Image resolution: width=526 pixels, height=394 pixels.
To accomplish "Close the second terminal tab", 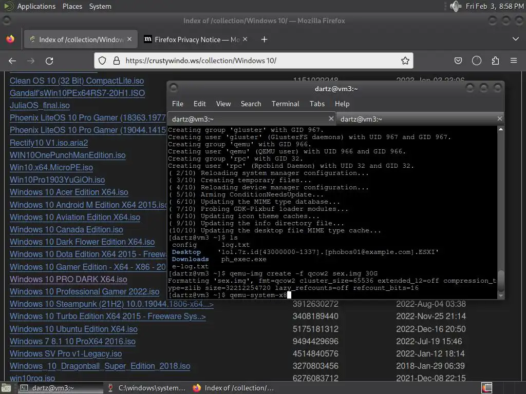I will pos(499,119).
